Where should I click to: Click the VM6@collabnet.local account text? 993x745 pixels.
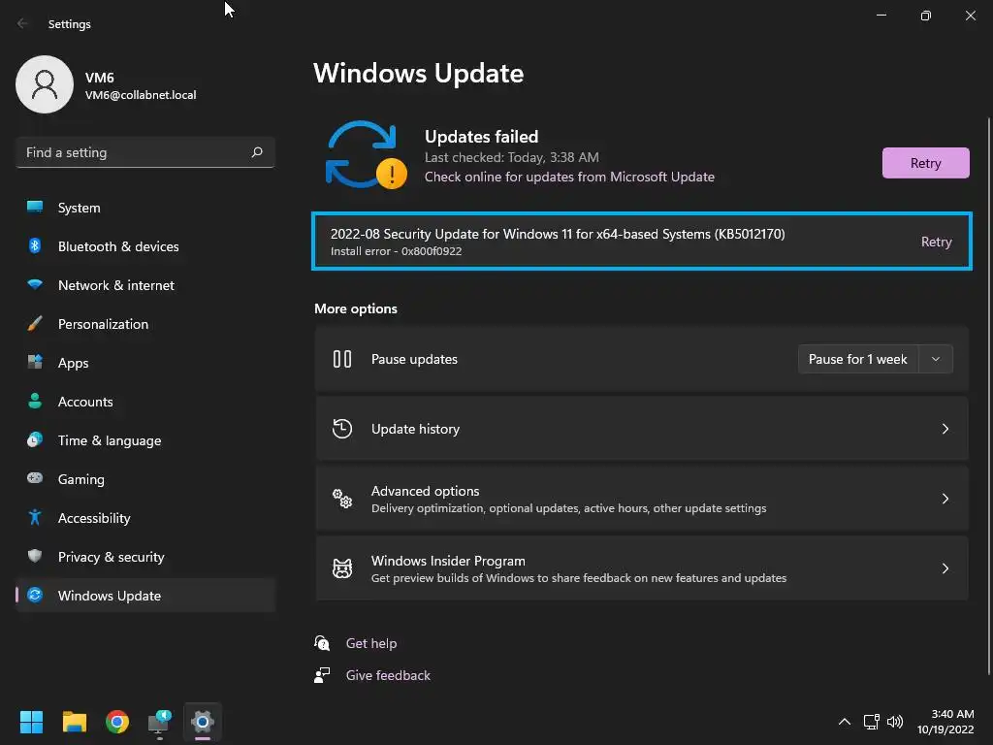[141, 95]
